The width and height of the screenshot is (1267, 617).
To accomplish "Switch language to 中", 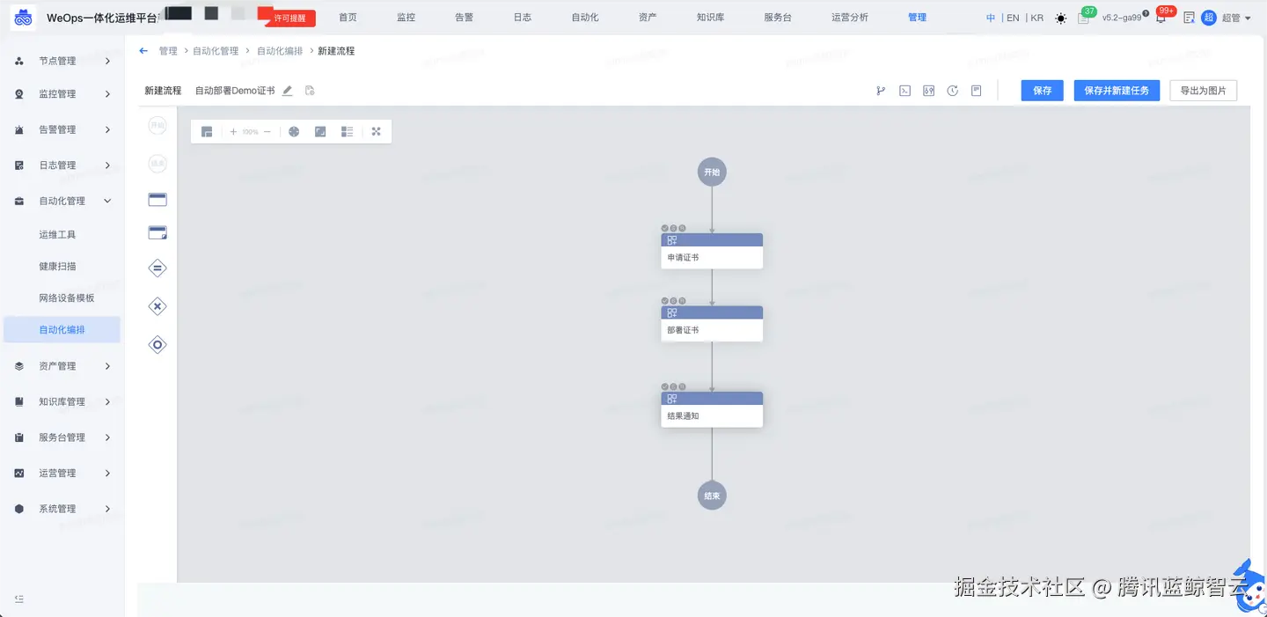I will [991, 18].
